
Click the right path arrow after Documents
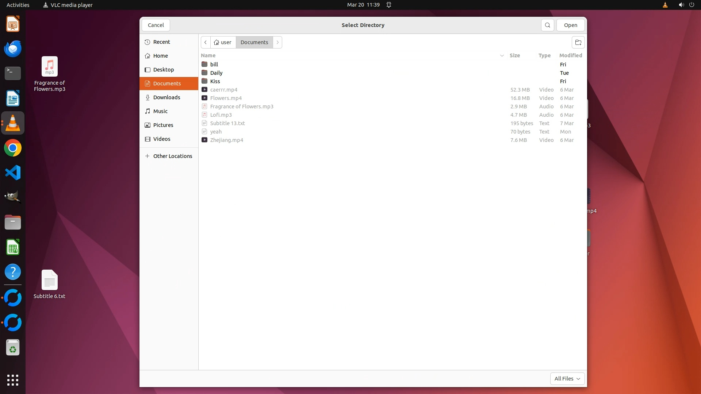[x=277, y=42]
